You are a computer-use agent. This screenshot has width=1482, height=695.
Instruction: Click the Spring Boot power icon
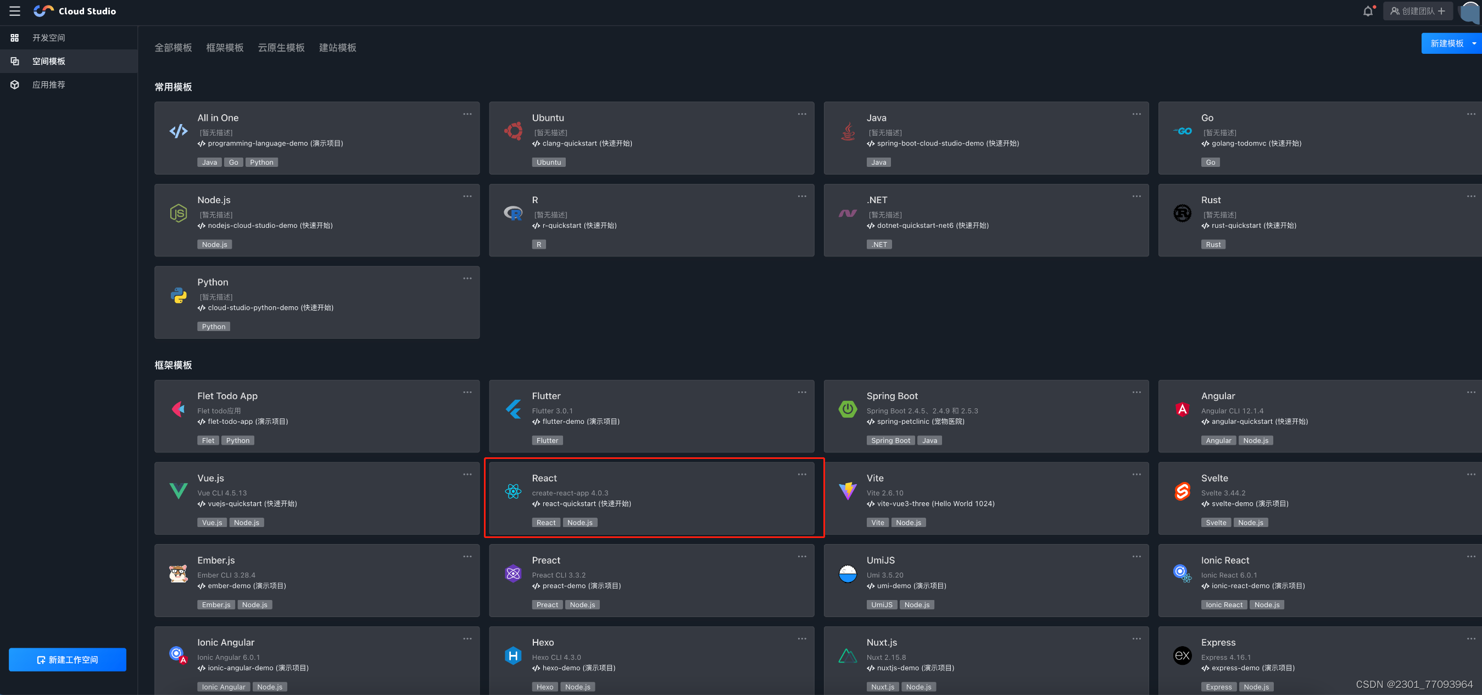pyautogui.click(x=848, y=409)
